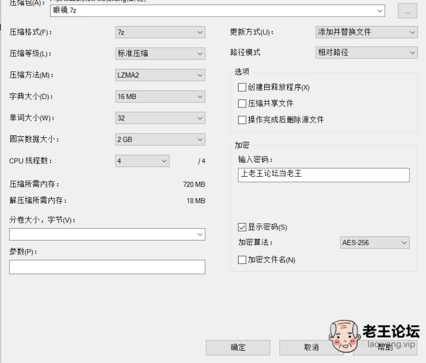
Task: Click the 帮助 button
Action: click(x=385, y=348)
